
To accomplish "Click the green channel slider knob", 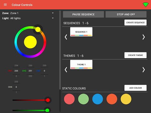I will [47, 110].
